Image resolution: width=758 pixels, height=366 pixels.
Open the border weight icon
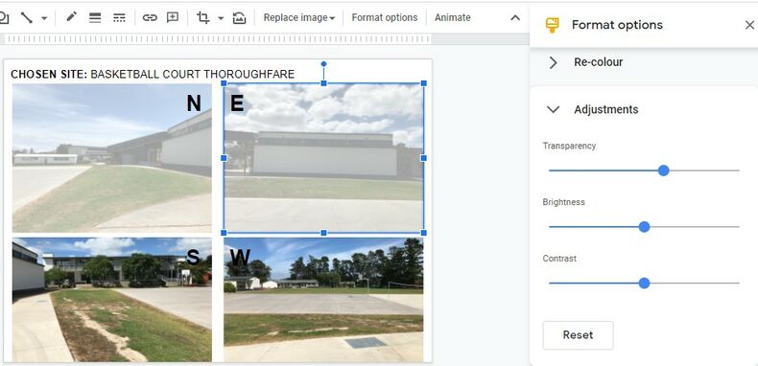pyautogui.click(x=95, y=18)
